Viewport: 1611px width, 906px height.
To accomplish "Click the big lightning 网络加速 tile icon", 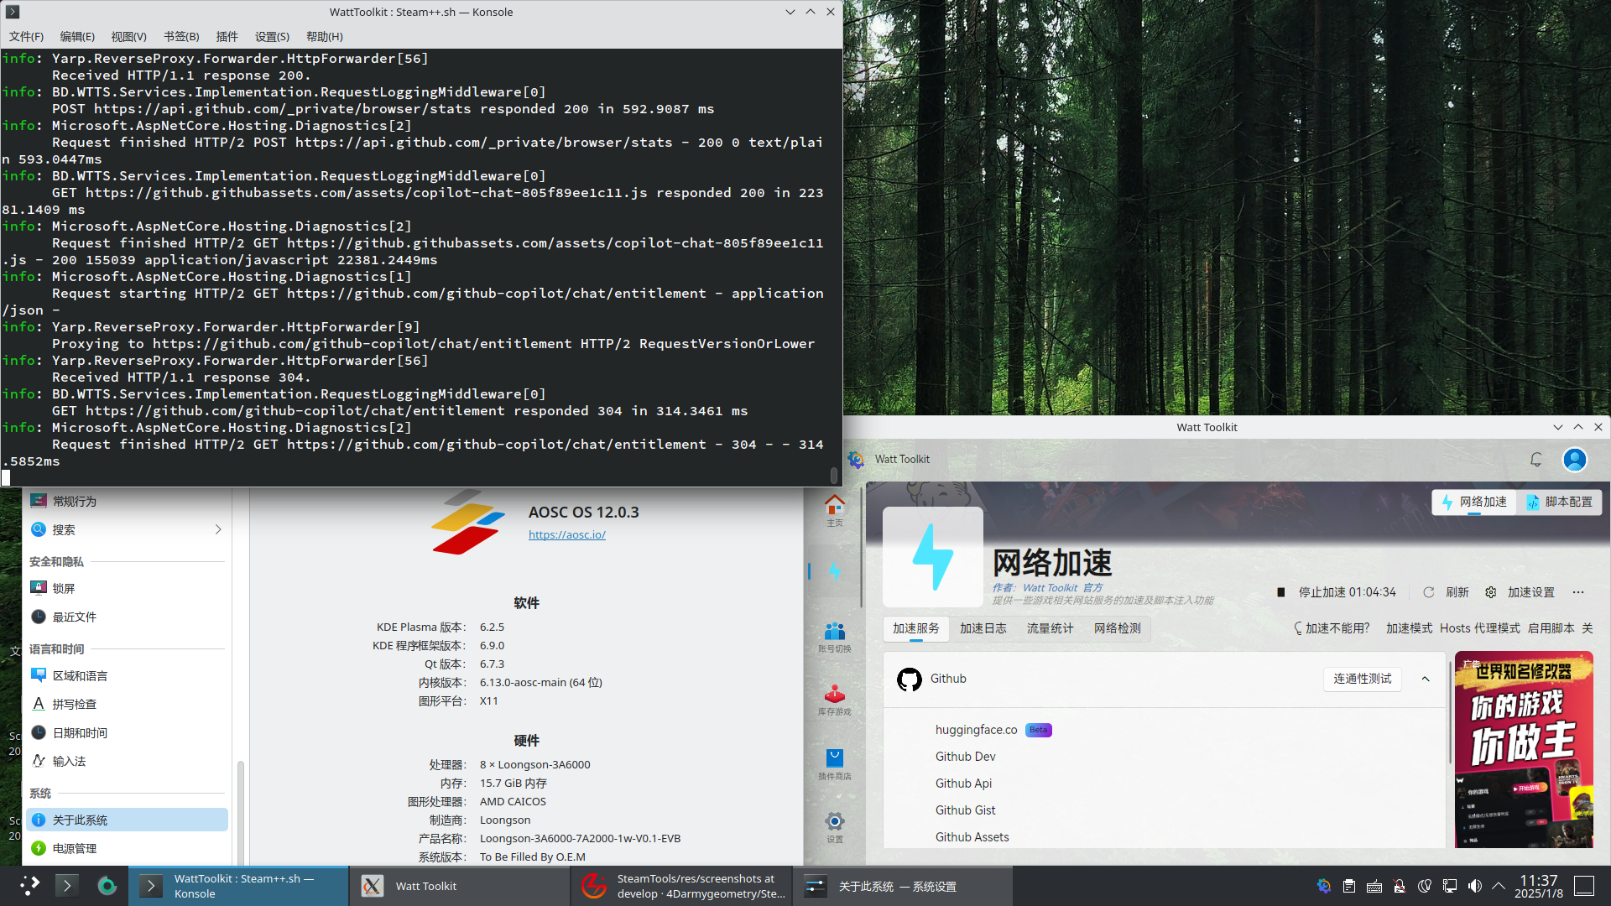I will pos(933,557).
